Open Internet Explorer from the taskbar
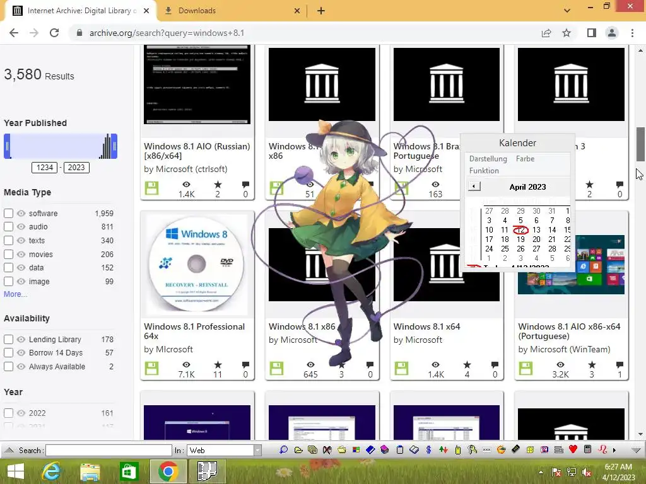646x484 pixels. pos(51,471)
